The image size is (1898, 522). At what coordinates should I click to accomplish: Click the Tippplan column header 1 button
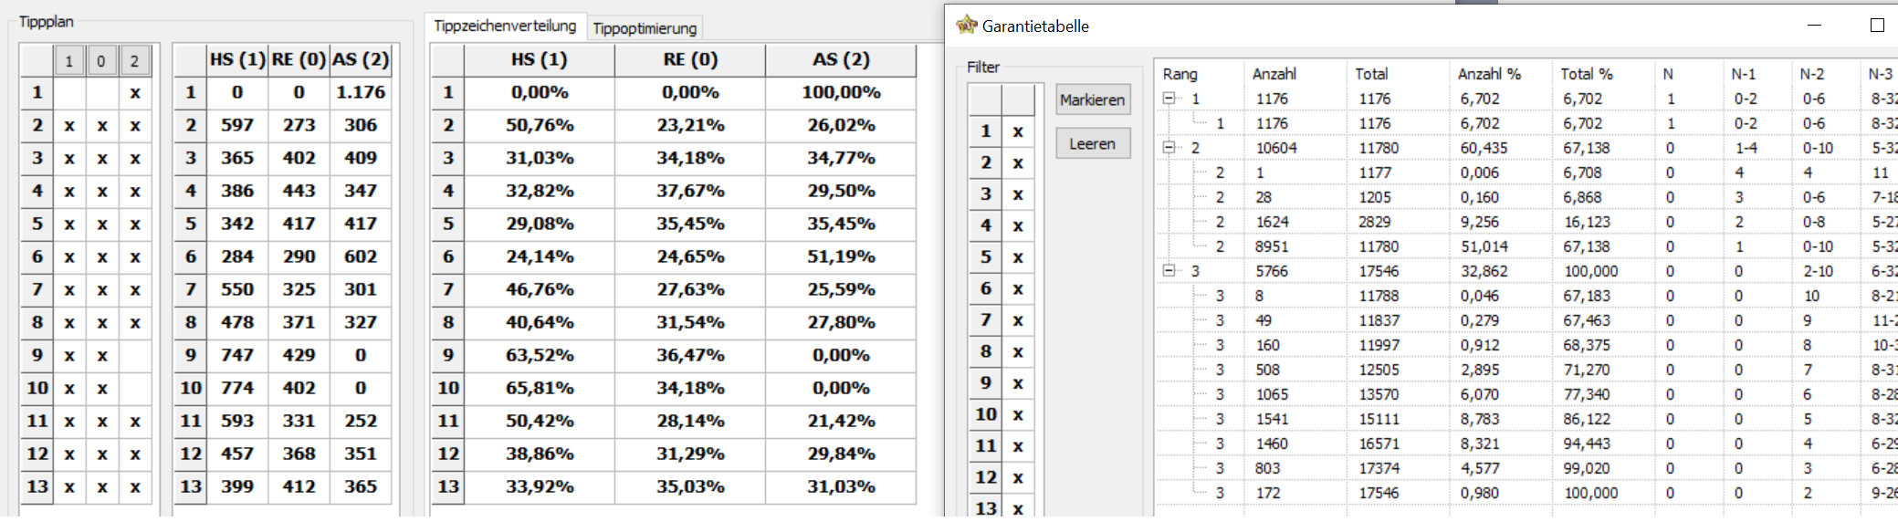(68, 61)
